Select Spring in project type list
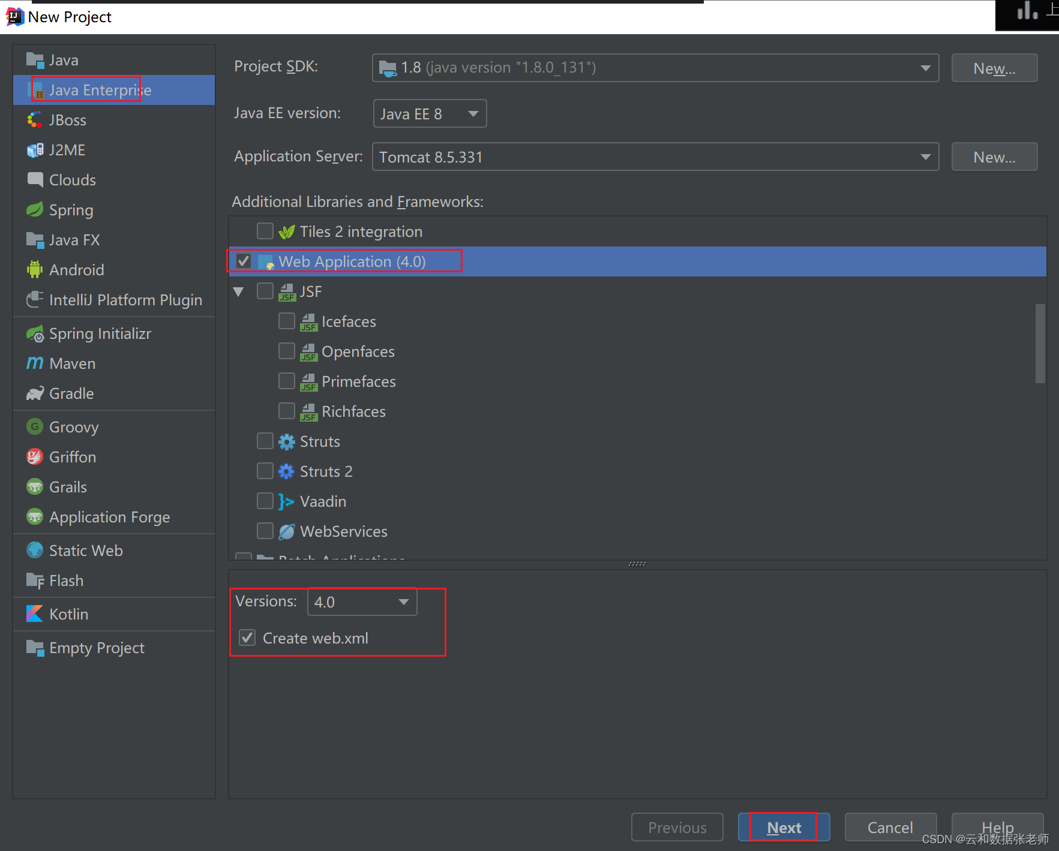Viewport: 1059px width, 851px height. 114,210
